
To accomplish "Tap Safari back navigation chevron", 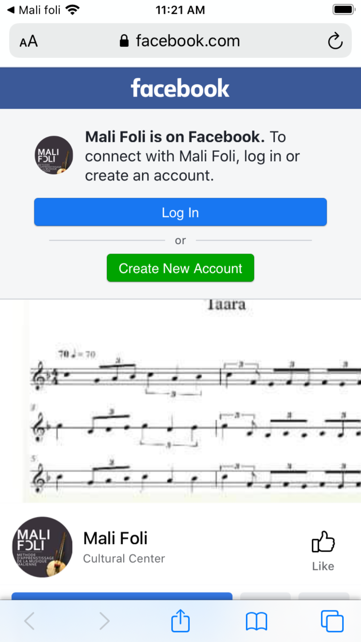I will (30, 621).
